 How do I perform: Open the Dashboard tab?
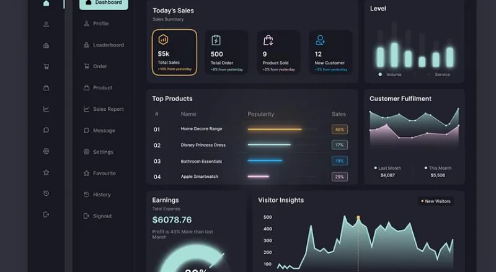click(x=104, y=3)
